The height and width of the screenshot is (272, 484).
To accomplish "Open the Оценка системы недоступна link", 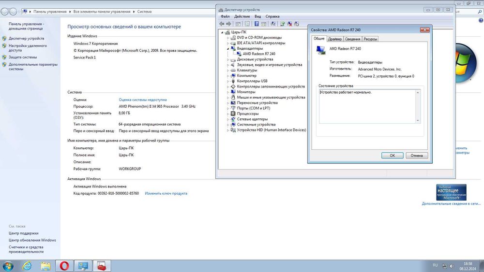I will [143, 100].
